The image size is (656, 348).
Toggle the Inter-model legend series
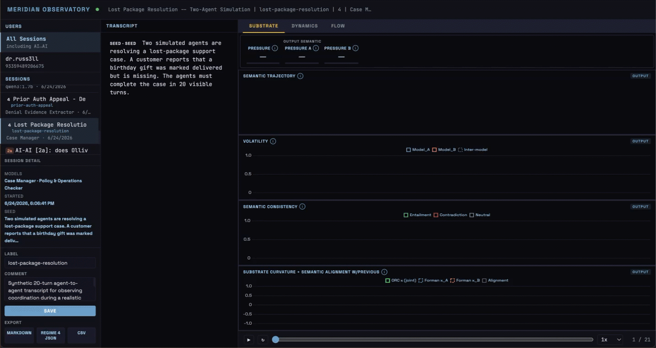[x=473, y=150]
